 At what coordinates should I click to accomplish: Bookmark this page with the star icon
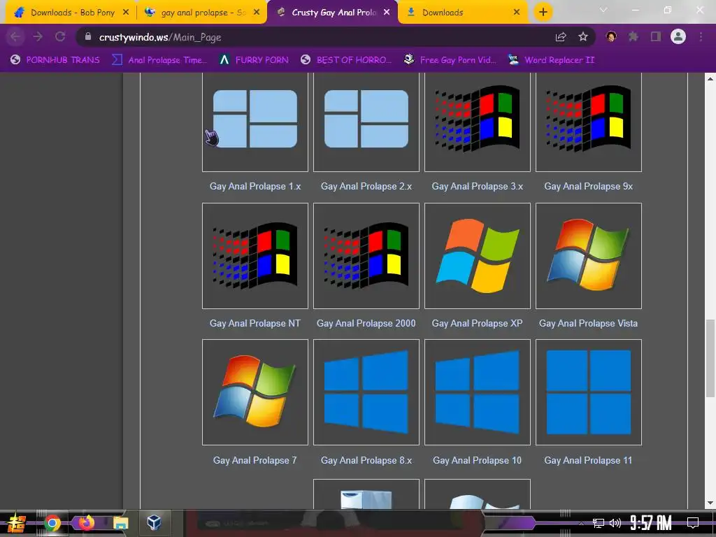click(583, 37)
